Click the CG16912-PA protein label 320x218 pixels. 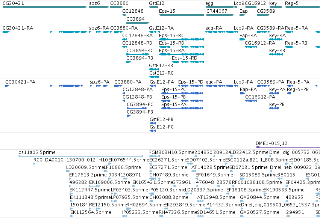[260, 97]
